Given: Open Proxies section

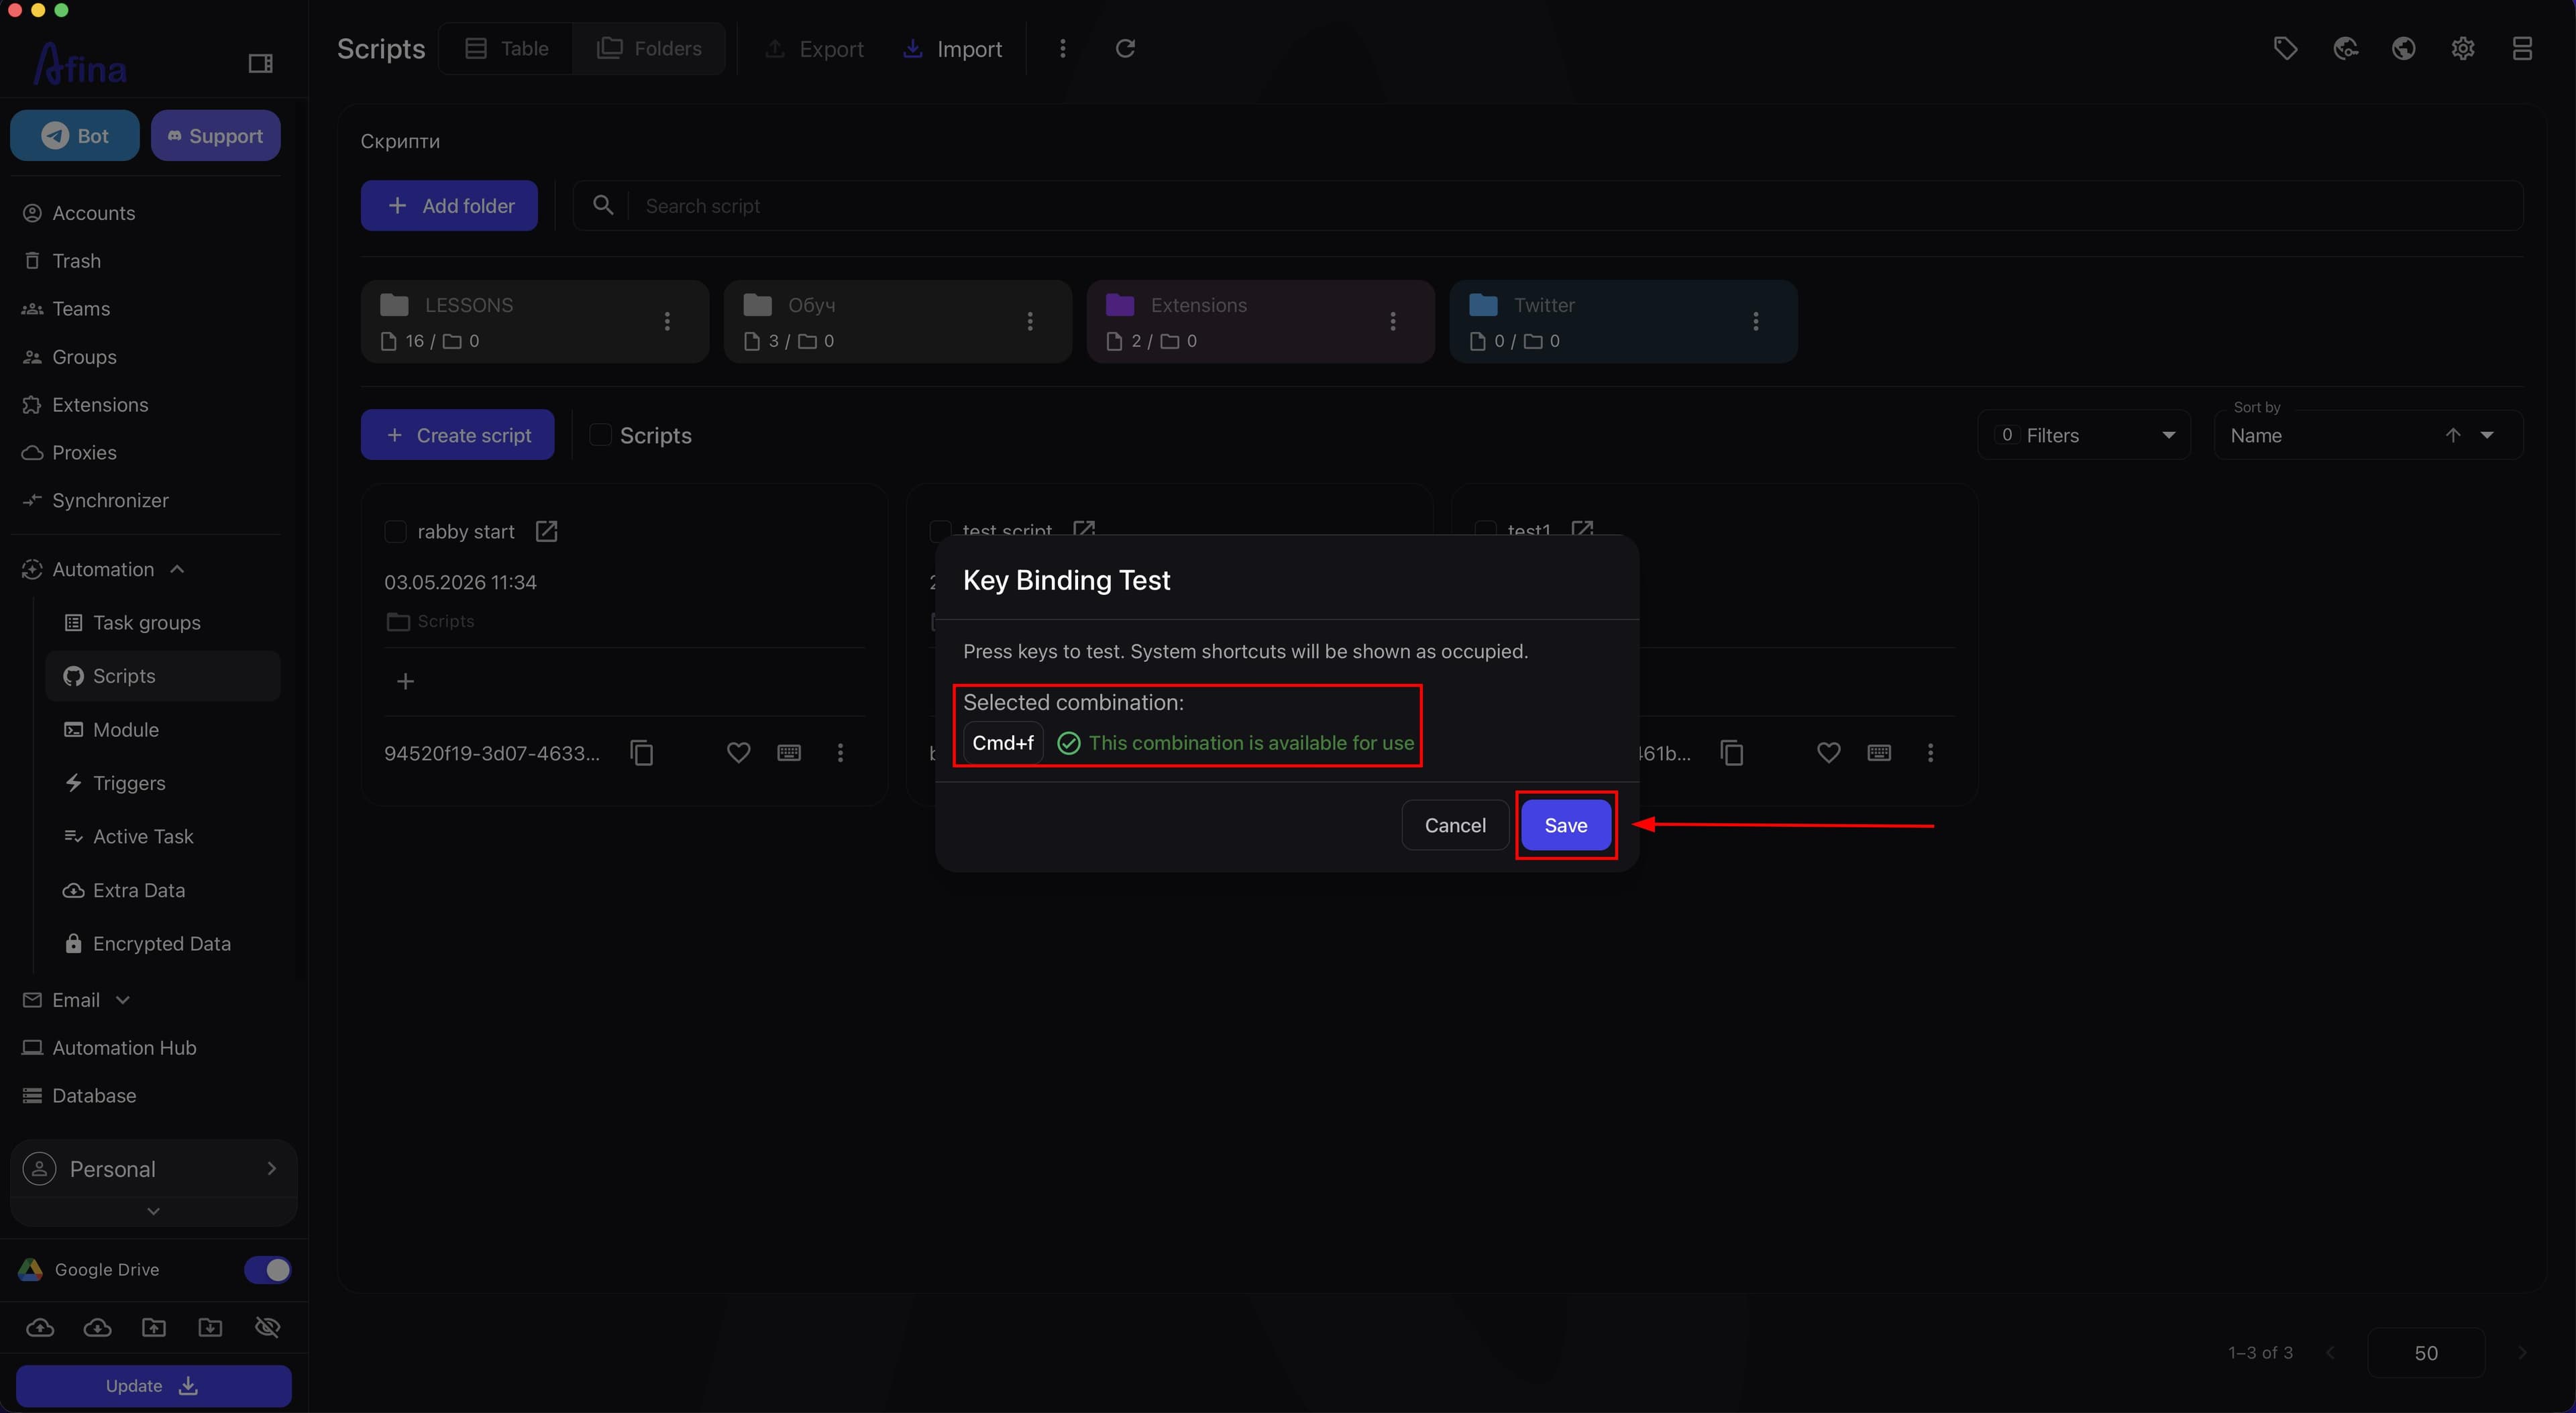Looking at the screenshot, I should coord(84,453).
